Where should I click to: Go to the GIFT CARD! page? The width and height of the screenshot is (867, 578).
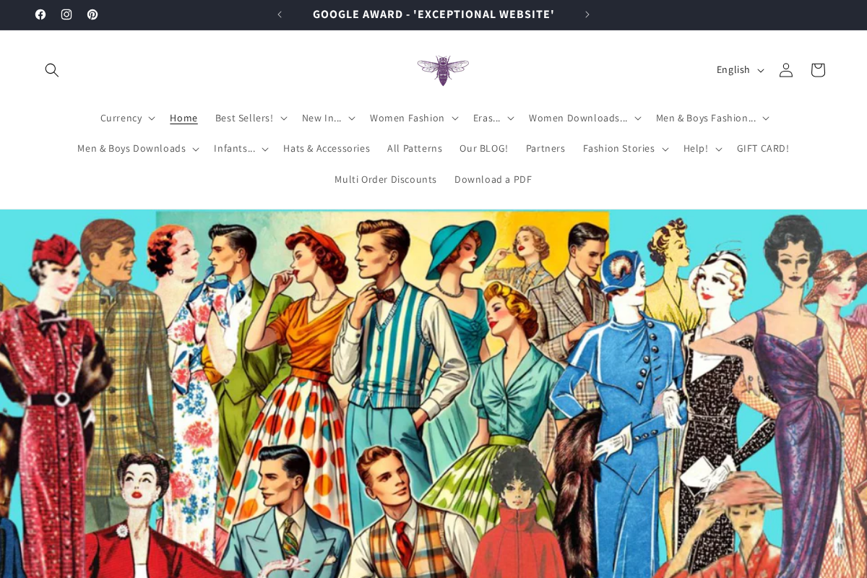(763, 148)
